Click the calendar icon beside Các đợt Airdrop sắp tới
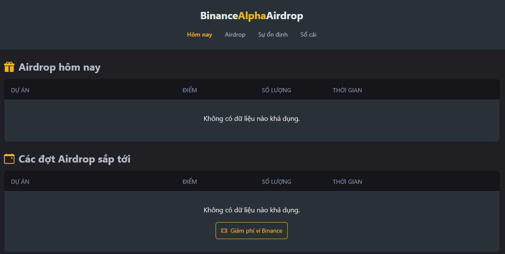 [x=9, y=159]
